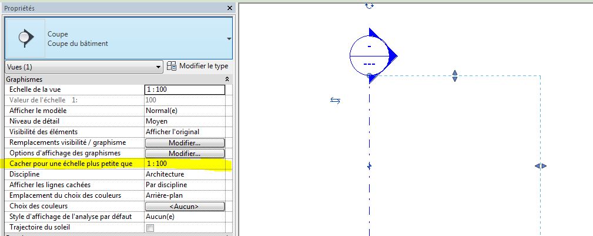Click the Cacher pour une échelle value
593x236 pixels.
[185, 164]
